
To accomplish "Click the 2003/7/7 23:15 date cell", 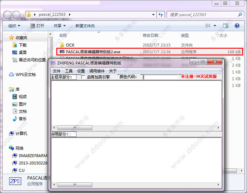I will pyautogui.click(x=156, y=45).
